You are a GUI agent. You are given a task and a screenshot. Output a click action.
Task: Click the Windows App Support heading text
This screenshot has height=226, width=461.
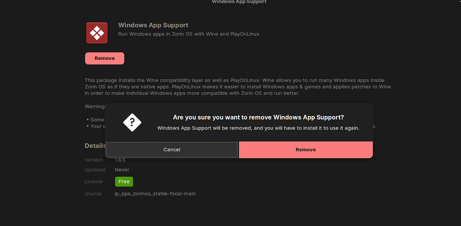coord(153,25)
